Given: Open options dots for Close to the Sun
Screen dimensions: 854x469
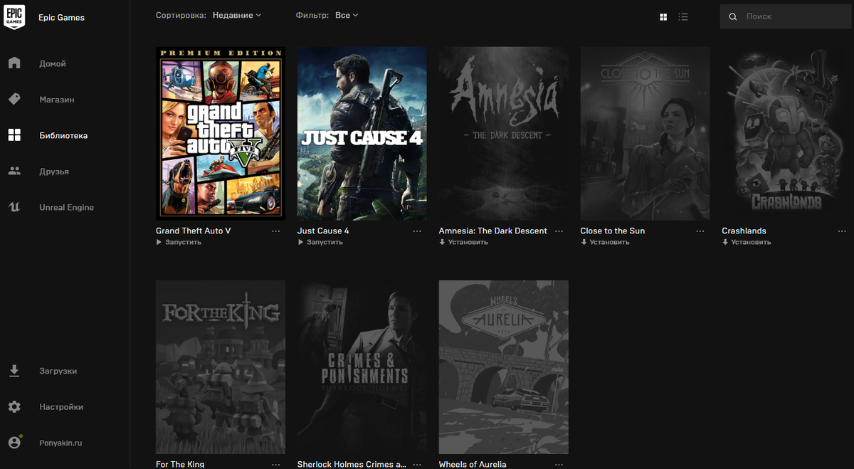Looking at the screenshot, I should click(x=700, y=231).
